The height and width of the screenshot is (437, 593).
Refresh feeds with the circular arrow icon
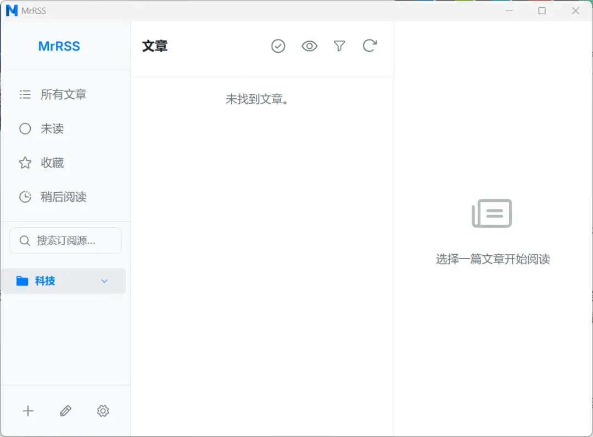click(370, 46)
